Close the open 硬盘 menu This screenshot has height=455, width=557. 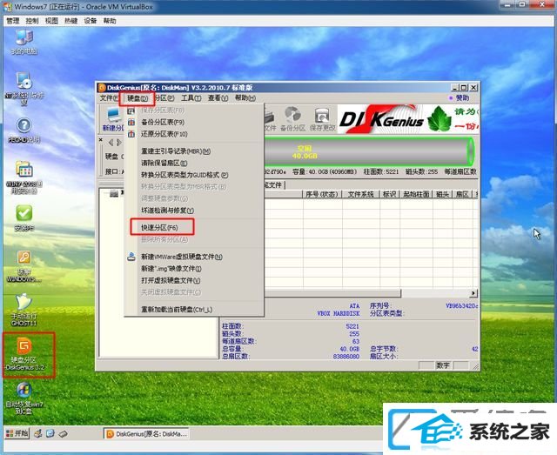(138, 98)
